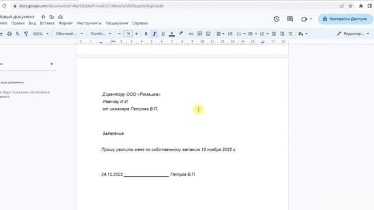Click the increase indent icon

point(282,34)
